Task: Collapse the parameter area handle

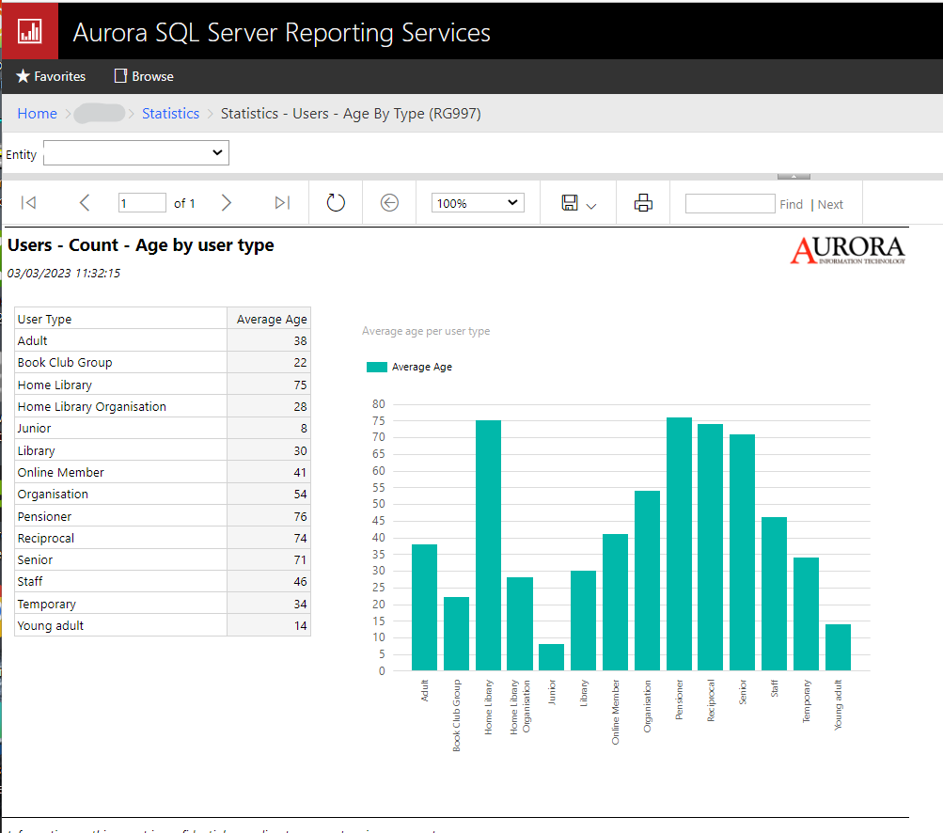Action: coord(794,176)
